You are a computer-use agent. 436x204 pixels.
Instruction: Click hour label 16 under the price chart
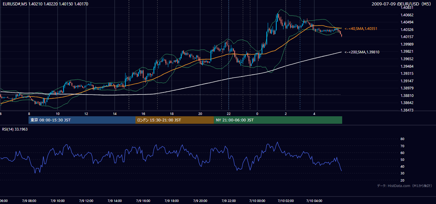pos(143,114)
